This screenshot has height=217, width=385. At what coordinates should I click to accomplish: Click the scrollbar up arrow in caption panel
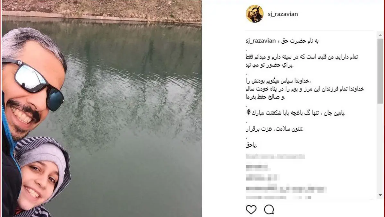coord(380,35)
